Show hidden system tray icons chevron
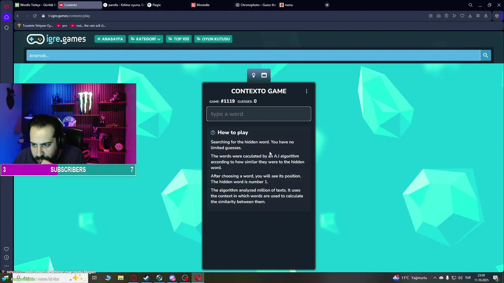The height and width of the screenshot is (283, 504). coord(435,278)
